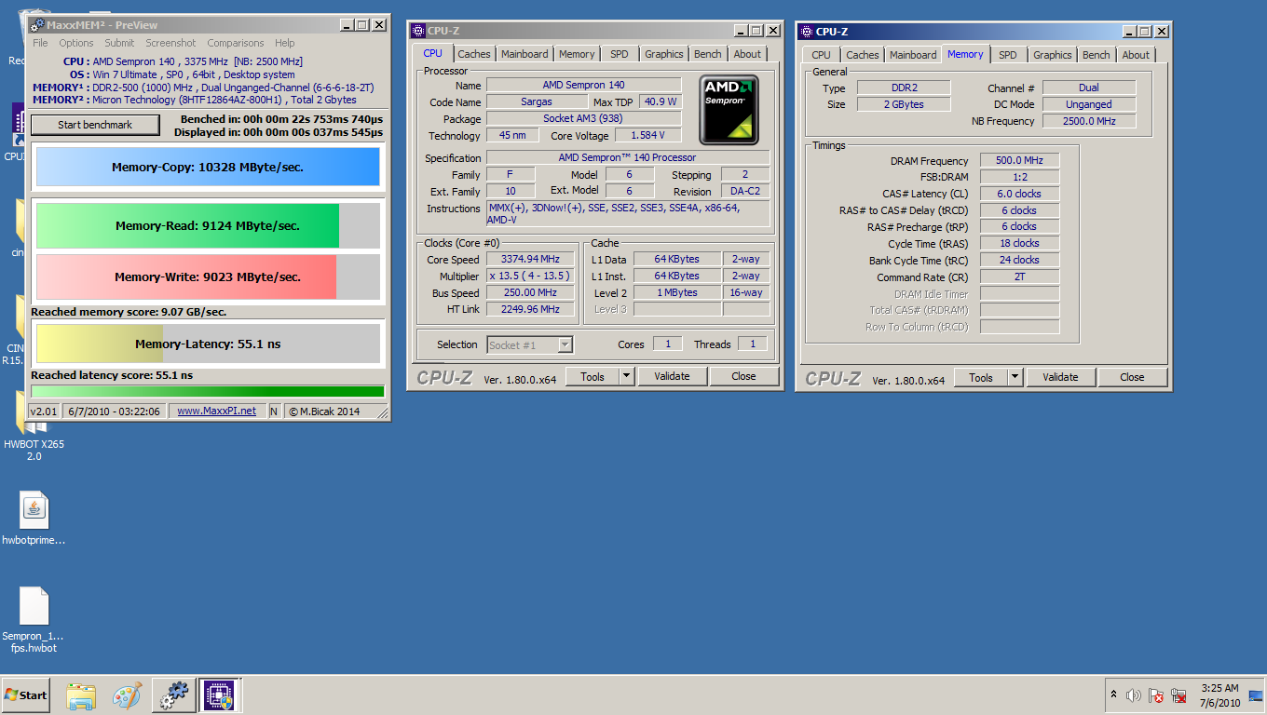Show hidden tray icons arrow
1267x715 pixels.
1113,695
